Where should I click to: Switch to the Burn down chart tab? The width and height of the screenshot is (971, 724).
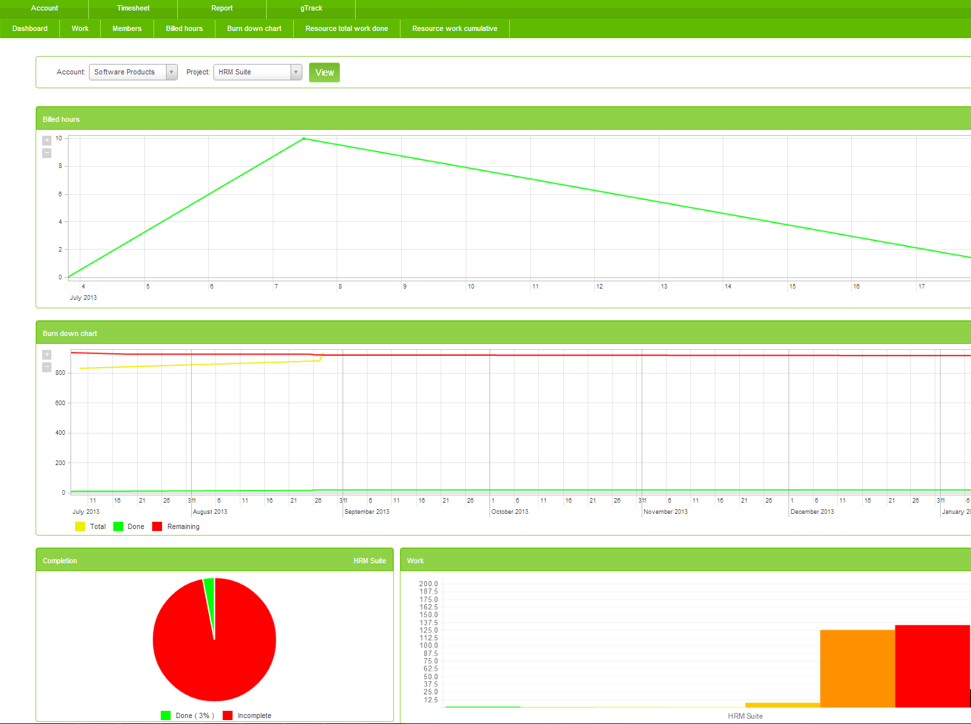(x=254, y=29)
